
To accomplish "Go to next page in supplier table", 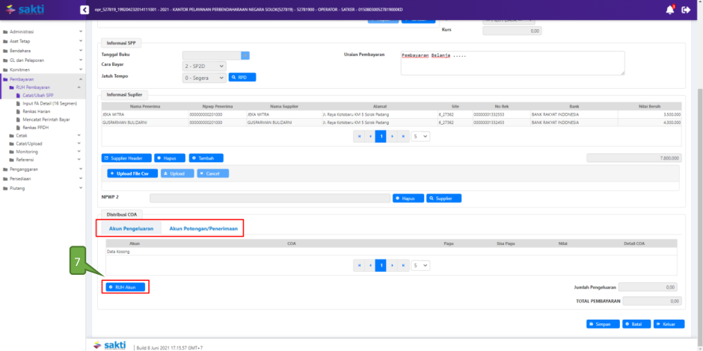I will [392, 137].
